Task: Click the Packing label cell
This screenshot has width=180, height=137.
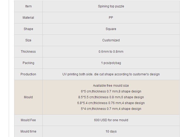Action: pos(28,63)
